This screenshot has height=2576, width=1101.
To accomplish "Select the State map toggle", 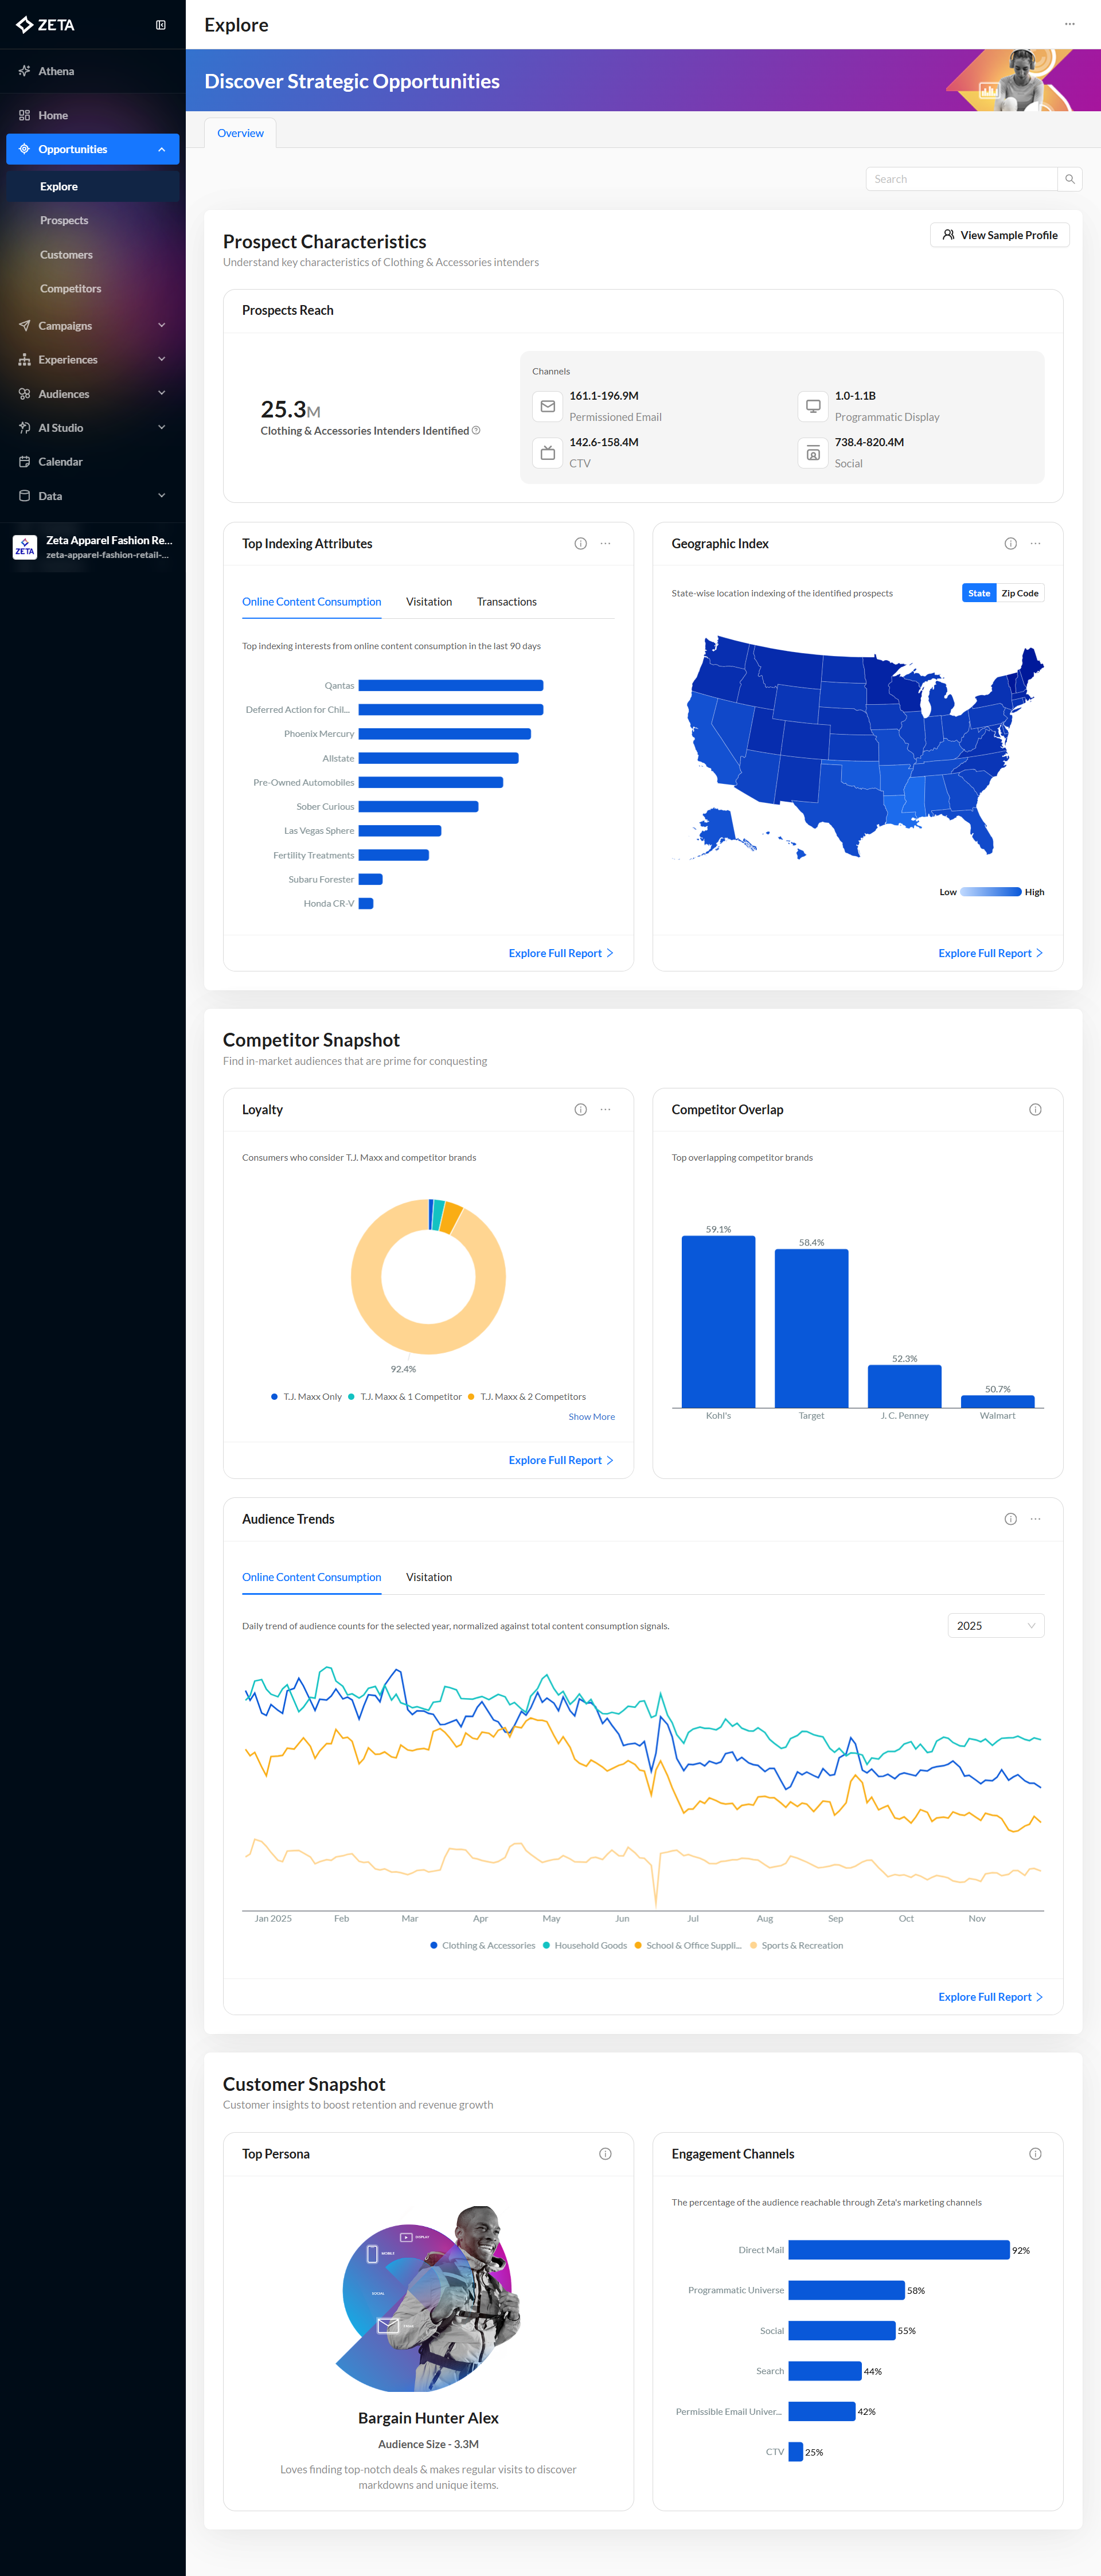I will pos(978,593).
